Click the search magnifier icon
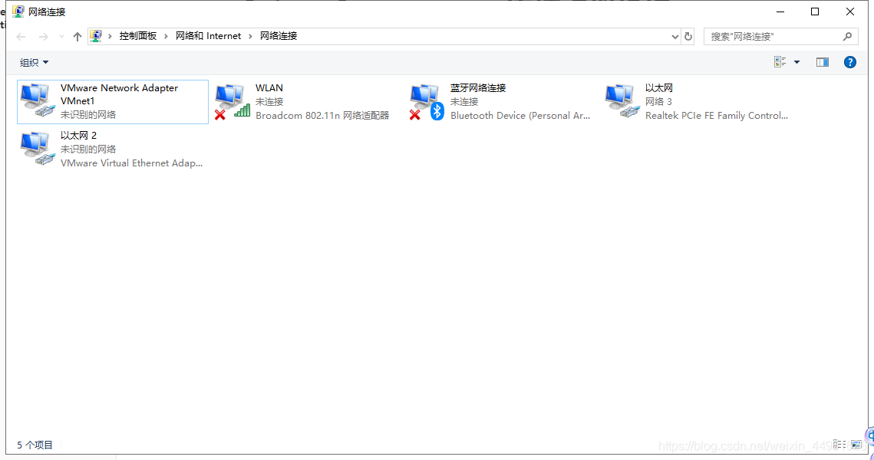874x460 pixels. click(847, 36)
